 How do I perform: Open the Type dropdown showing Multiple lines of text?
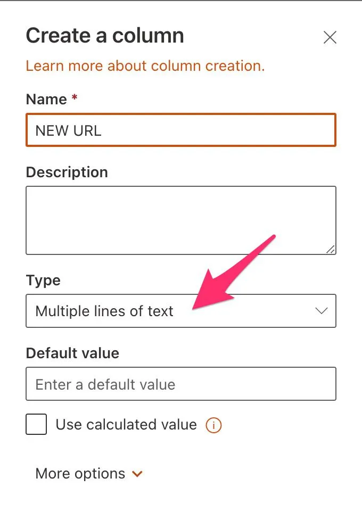[x=180, y=311]
